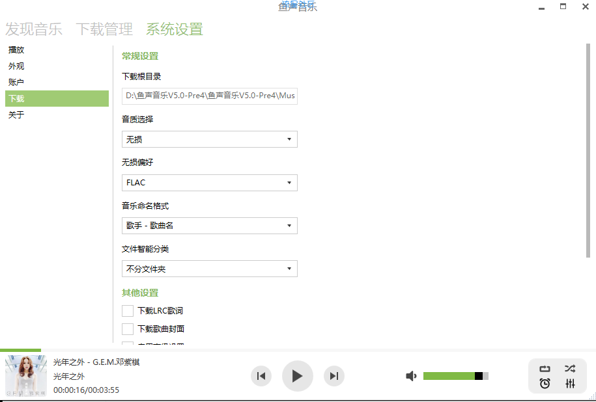This screenshot has height=402, width=596.
Task: Switch to the 发现音乐 tab
Action: 34,29
